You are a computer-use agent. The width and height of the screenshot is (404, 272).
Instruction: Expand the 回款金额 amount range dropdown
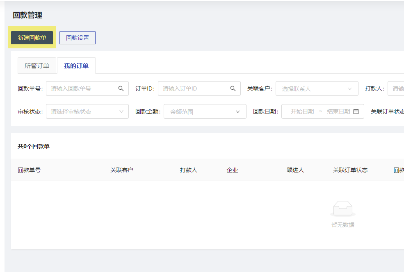(205, 111)
